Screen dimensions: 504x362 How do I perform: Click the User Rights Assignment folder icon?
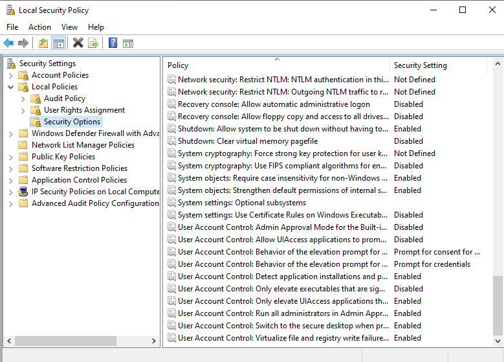(x=36, y=110)
